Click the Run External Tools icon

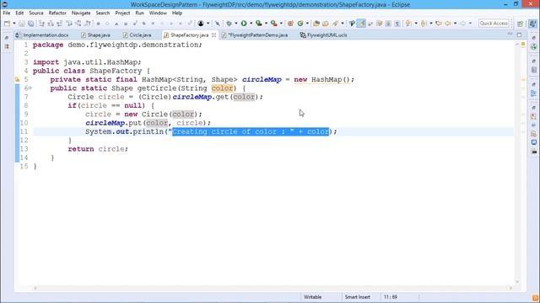click(273, 24)
